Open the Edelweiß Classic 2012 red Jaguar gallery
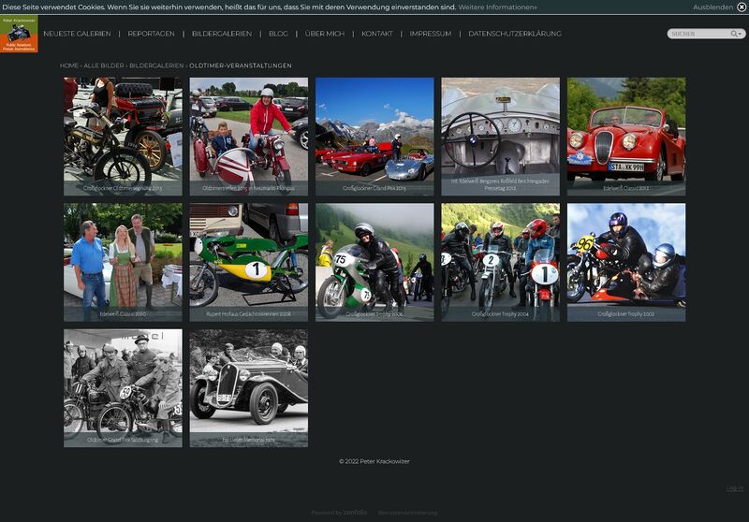 click(626, 137)
